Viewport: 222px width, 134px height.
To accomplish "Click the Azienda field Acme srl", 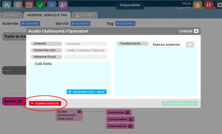I will [x=86, y=44].
